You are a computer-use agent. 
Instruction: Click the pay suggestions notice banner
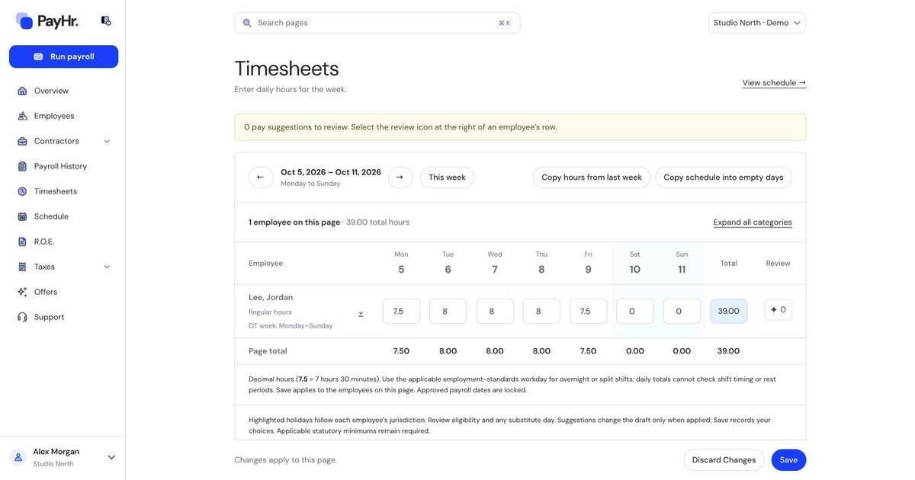pos(520,127)
